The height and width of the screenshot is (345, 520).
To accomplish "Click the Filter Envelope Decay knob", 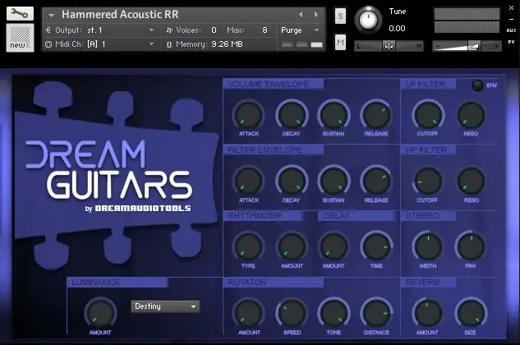I will tap(292, 181).
